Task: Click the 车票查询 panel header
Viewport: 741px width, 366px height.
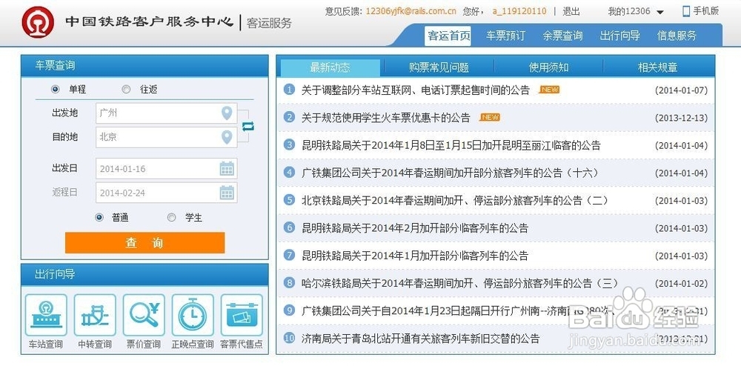Action: point(144,66)
